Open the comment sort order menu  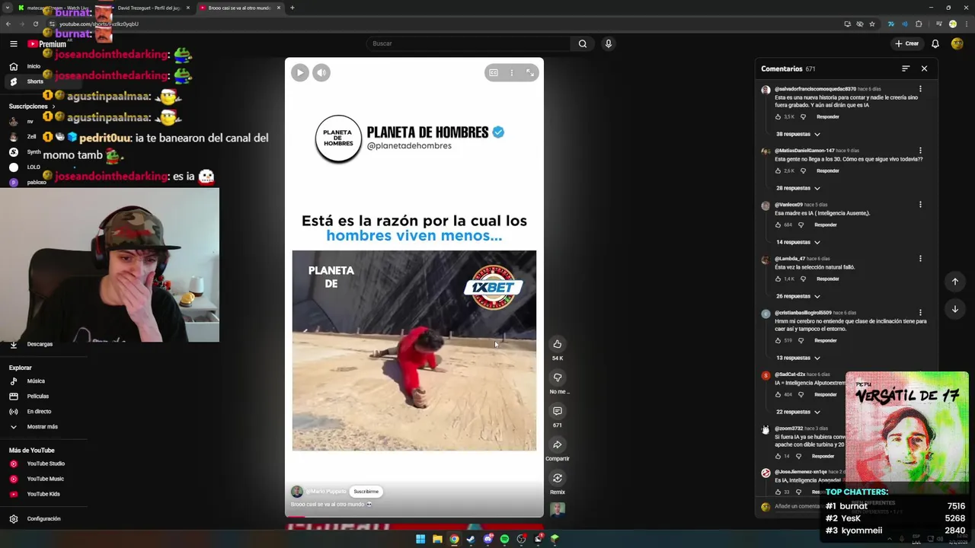(x=906, y=68)
